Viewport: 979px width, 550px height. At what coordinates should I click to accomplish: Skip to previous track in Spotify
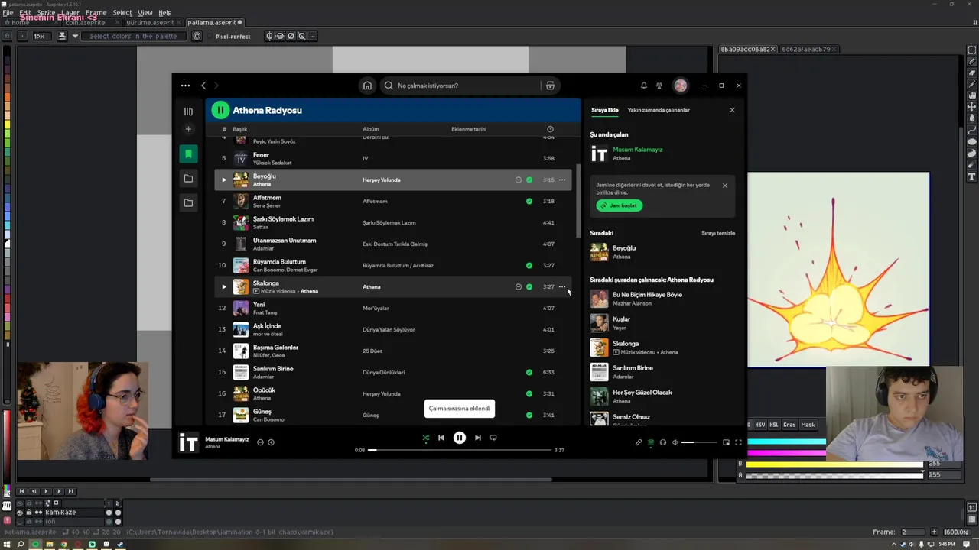(x=441, y=438)
